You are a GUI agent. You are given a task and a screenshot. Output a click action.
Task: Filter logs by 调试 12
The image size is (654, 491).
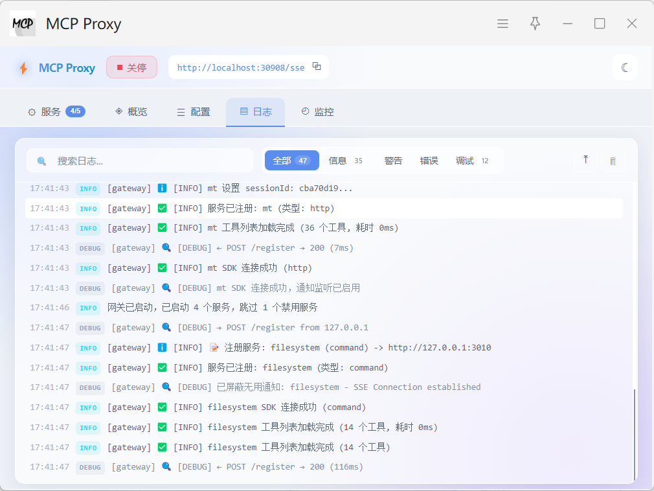coord(472,161)
